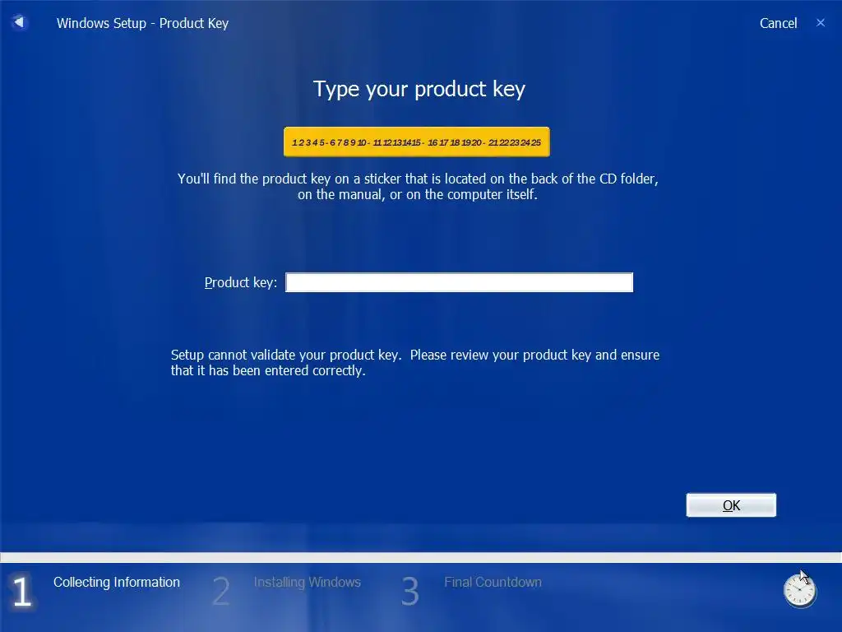This screenshot has height=632, width=842.
Task: Click the 'Setup cannot validate' error message
Action: point(415,363)
